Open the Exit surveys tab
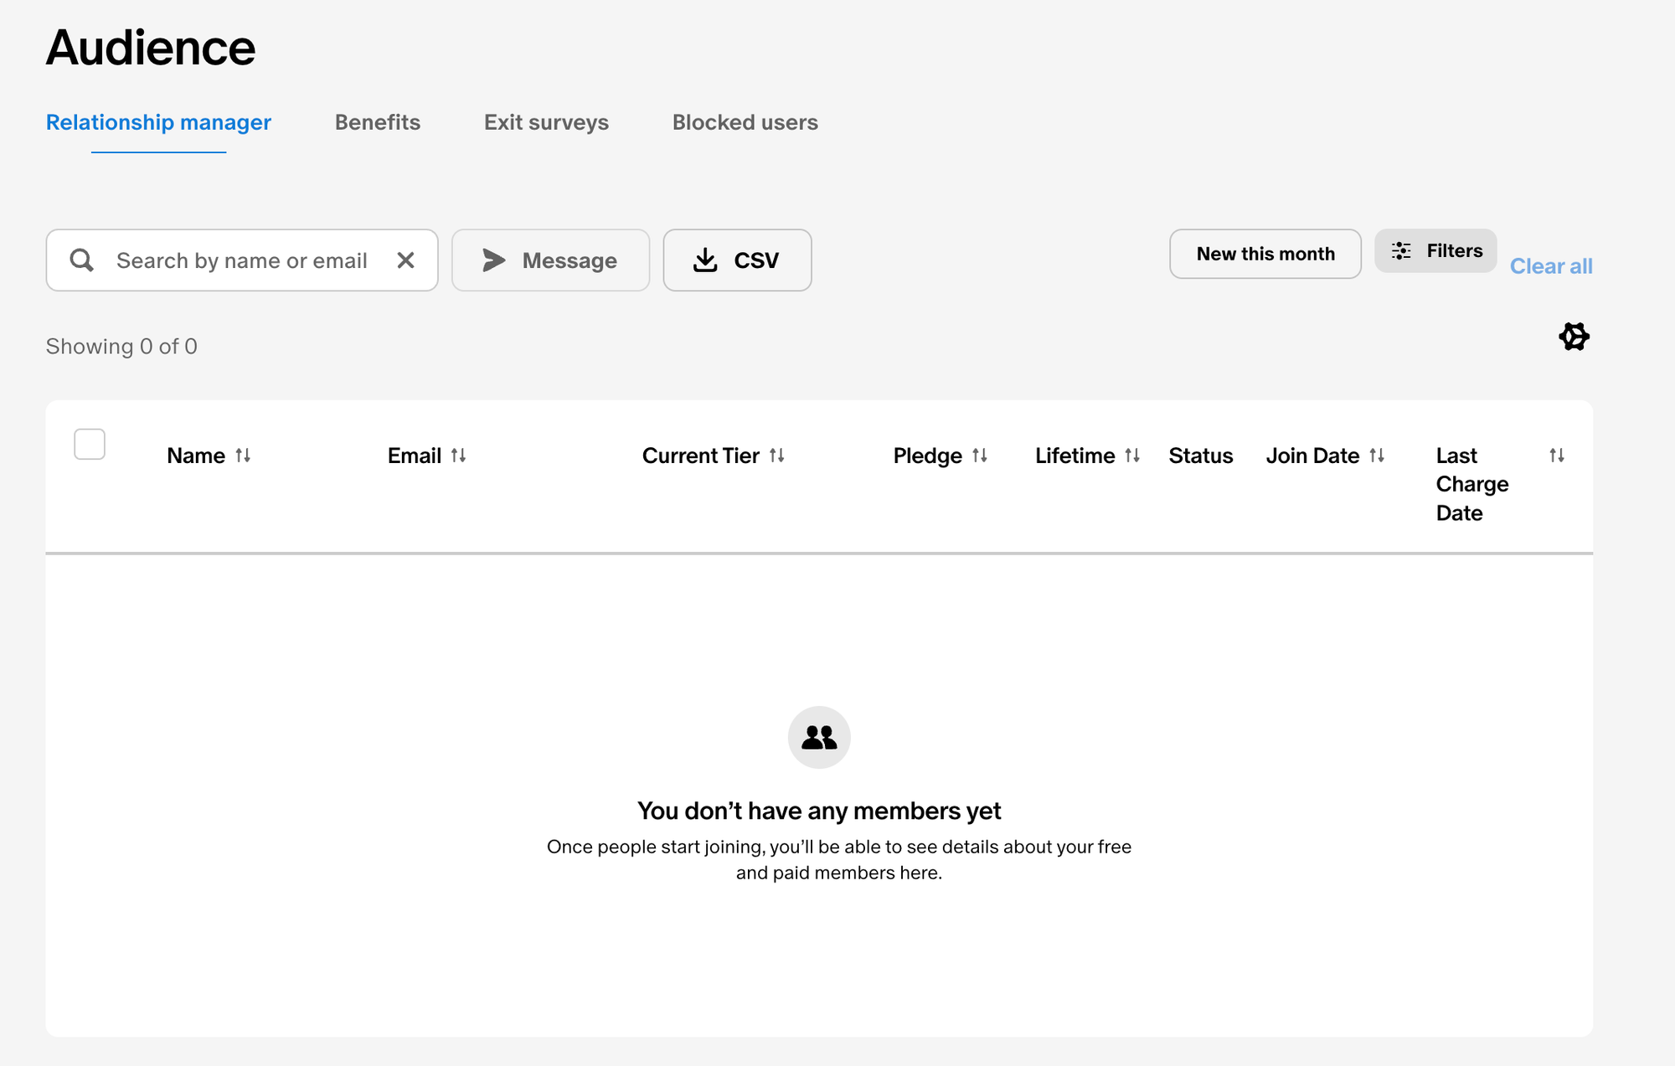 pos(546,122)
